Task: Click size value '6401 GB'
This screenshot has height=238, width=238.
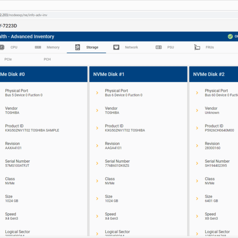Action: [x=212, y=201]
